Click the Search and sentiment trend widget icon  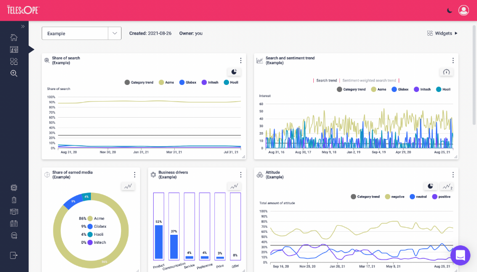(260, 60)
